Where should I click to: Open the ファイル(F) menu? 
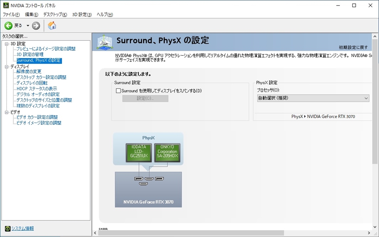[x=11, y=14]
